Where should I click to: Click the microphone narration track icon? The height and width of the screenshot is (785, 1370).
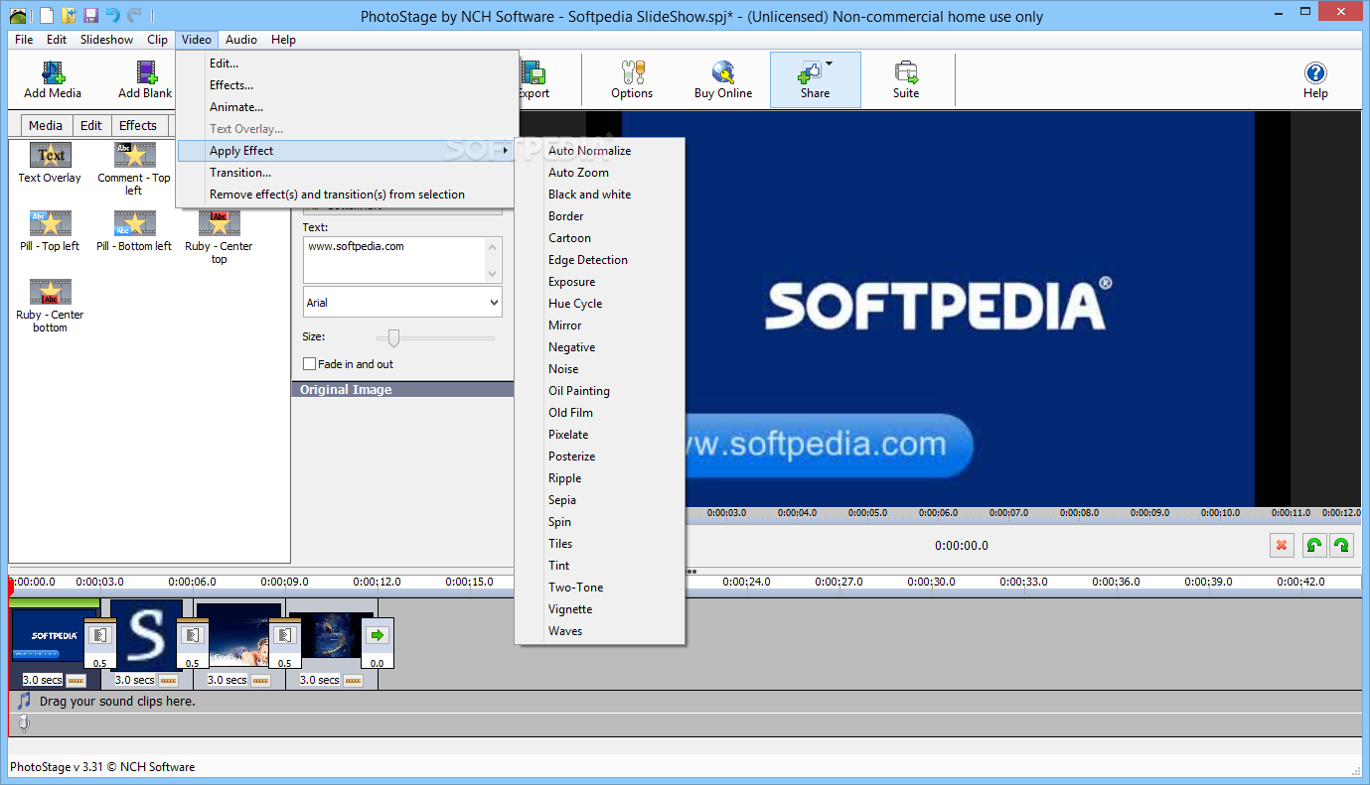(x=24, y=724)
